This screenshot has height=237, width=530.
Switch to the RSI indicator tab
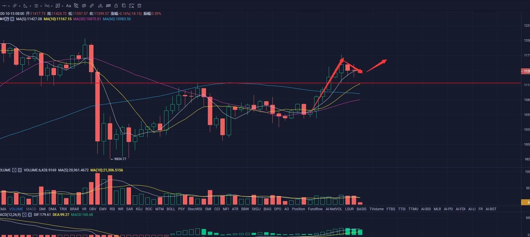[x=112, y=209]
